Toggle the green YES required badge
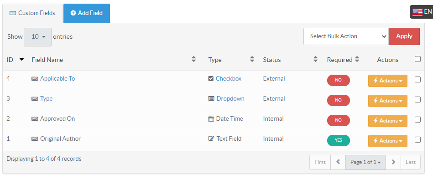 pyautogui.click(x=338, y=140)
